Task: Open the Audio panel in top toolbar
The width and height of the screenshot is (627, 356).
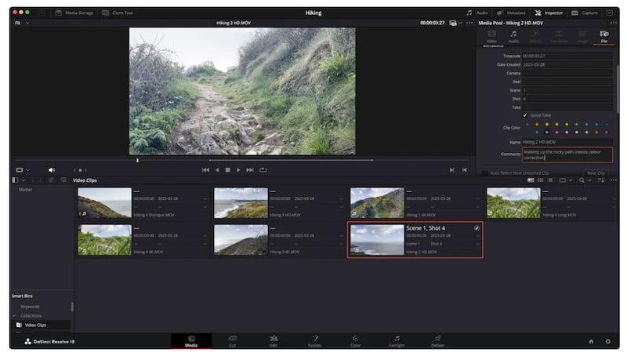Action: point(477,13)
